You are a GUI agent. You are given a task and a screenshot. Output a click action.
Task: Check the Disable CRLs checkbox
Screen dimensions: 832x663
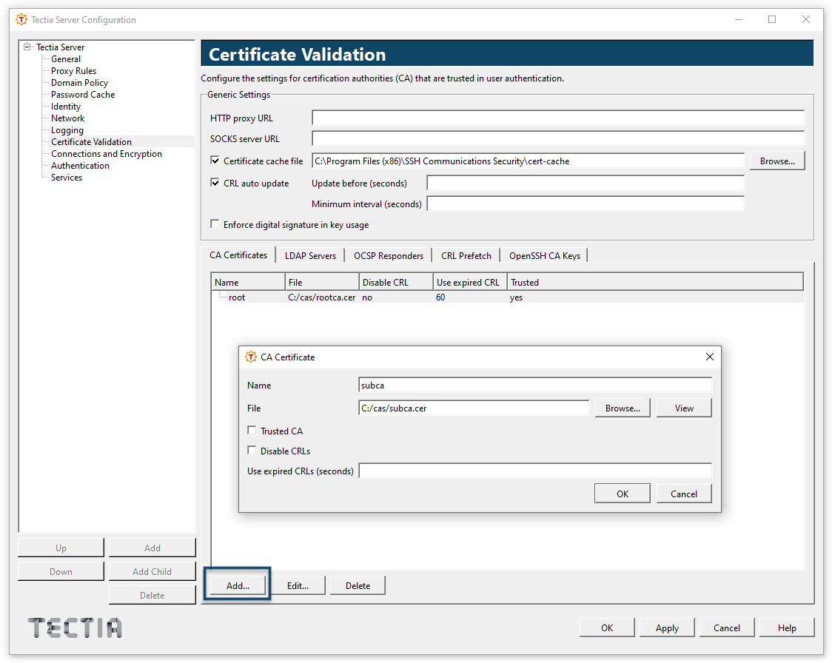(252, 451)
